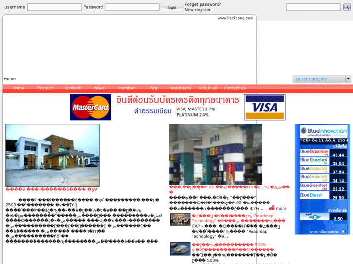Click the VISA, MASTER 1.7% text
The image size is (353, 264).
click(195, 109)
